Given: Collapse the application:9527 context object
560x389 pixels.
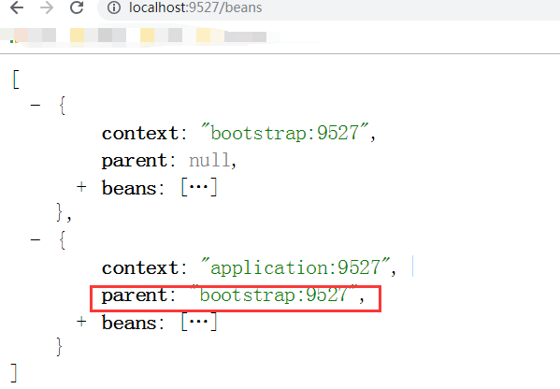Looking at the screenshot, I should coord(36,239).
